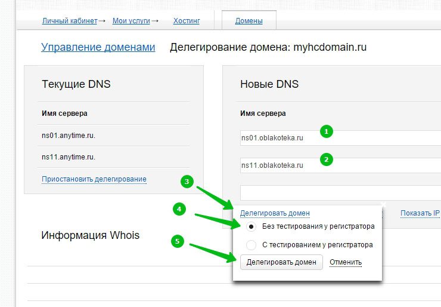Click the underlined Делегировать домен popup link
Viewport: 441px width, 307px height.
tap(275, 213)
